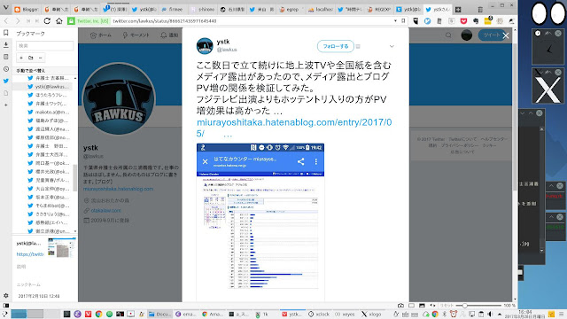Screen dimensions: 567x319
Task: Click the Follow button on the tweet
Action: pos(335,46)
